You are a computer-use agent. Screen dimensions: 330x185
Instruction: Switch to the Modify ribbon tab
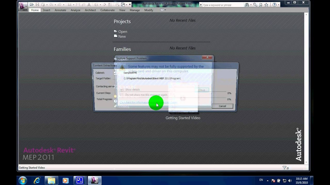[x=149, y=10]
